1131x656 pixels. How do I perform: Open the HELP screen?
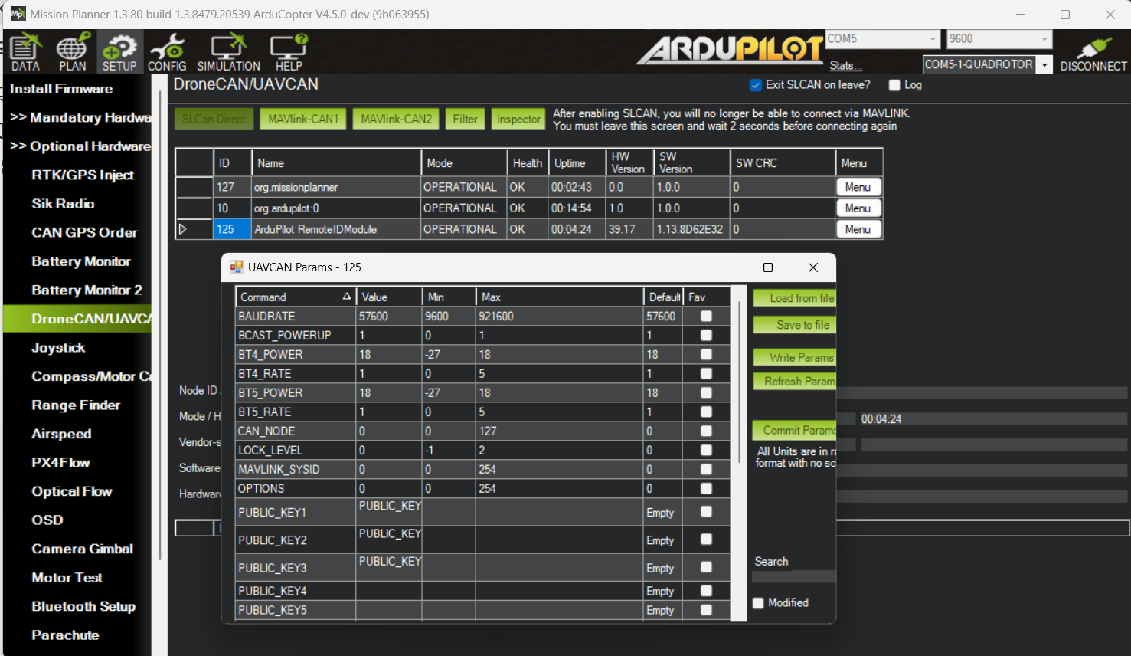[x=289, y=52]
